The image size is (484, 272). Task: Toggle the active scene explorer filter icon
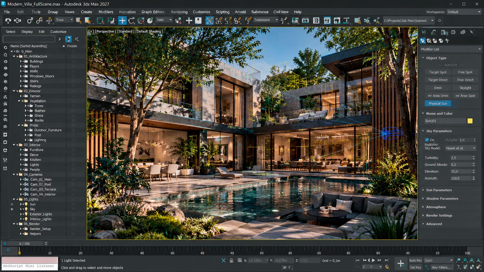click(x=68, y=39)
